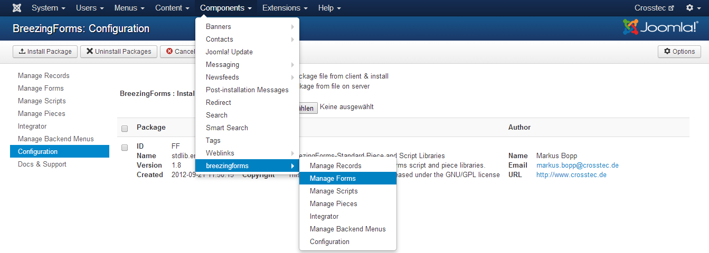This screenshot has width=709, height=253.
Task: Click the Author column header
Action: pos(519,128)
